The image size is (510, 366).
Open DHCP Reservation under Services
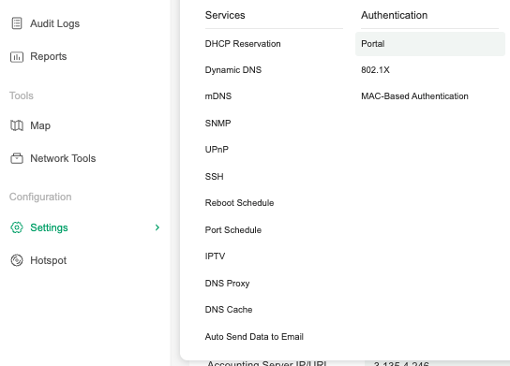pos(243,43)
